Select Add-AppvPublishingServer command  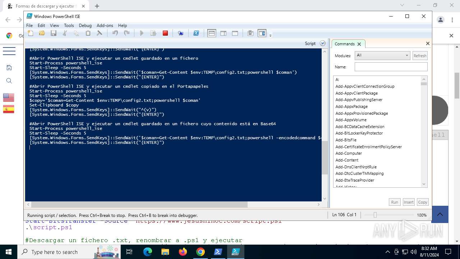click(359, 100)
